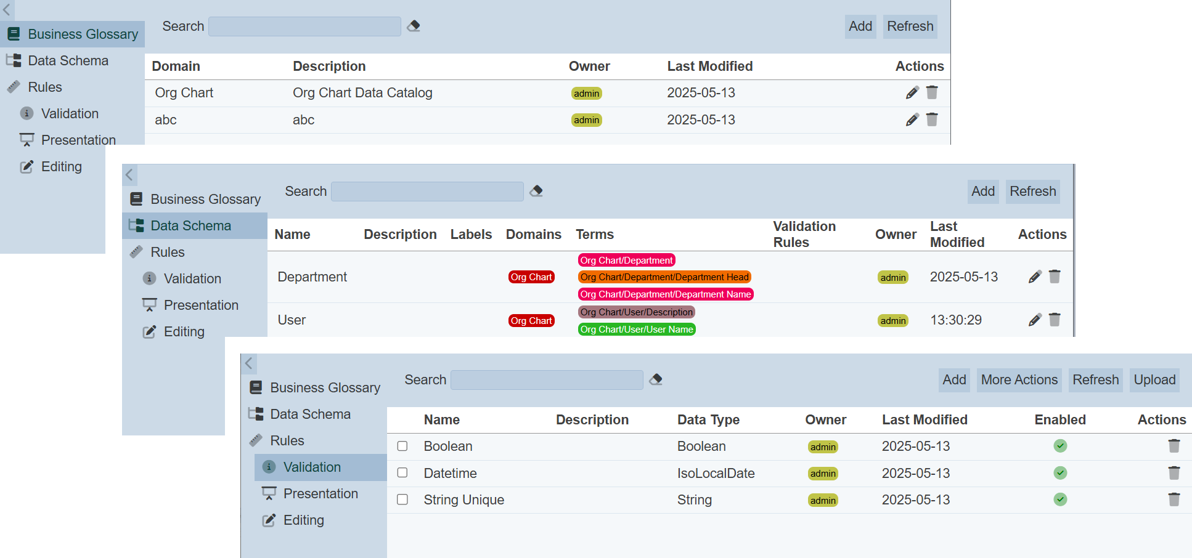The width and height of the screenshot is (1192, 558).
Task: Collapse the sidebar in the top panel
Action: [x=7, y=10]
